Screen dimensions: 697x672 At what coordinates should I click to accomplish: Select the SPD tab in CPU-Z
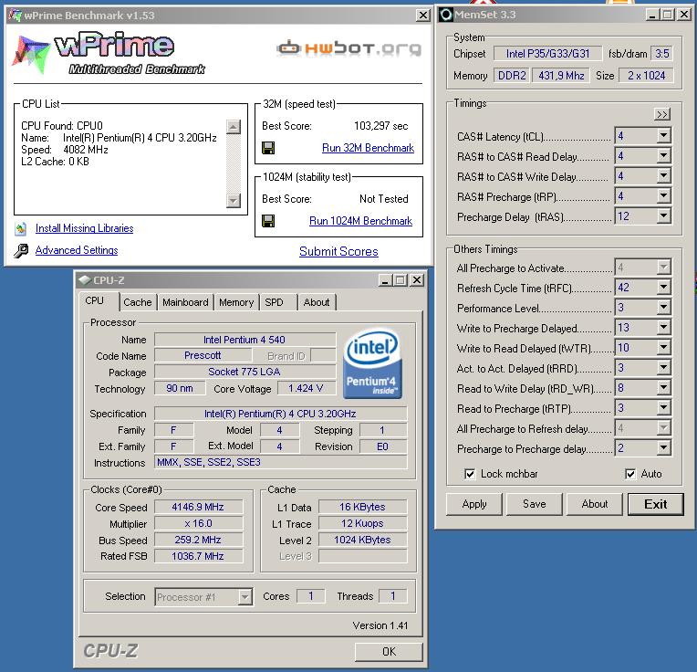tap(275, 302)
